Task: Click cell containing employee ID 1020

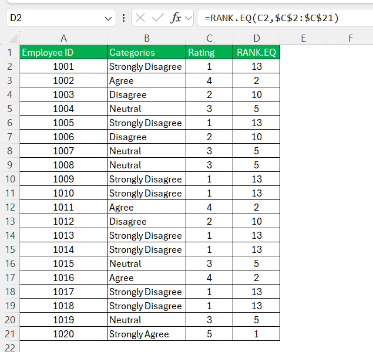Action: click(x=63, y=334)
